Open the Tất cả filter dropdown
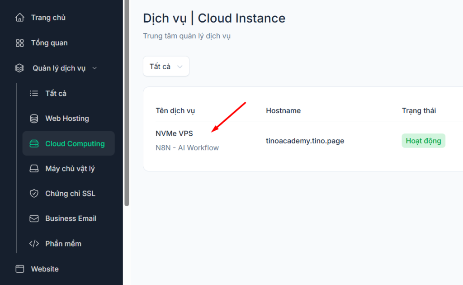 [x=166, y=66]
